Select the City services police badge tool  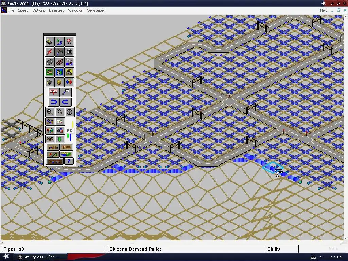(59, 82)
